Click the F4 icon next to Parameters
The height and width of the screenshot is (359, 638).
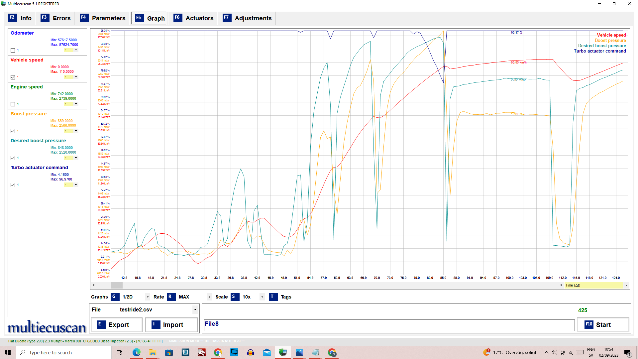84,18
